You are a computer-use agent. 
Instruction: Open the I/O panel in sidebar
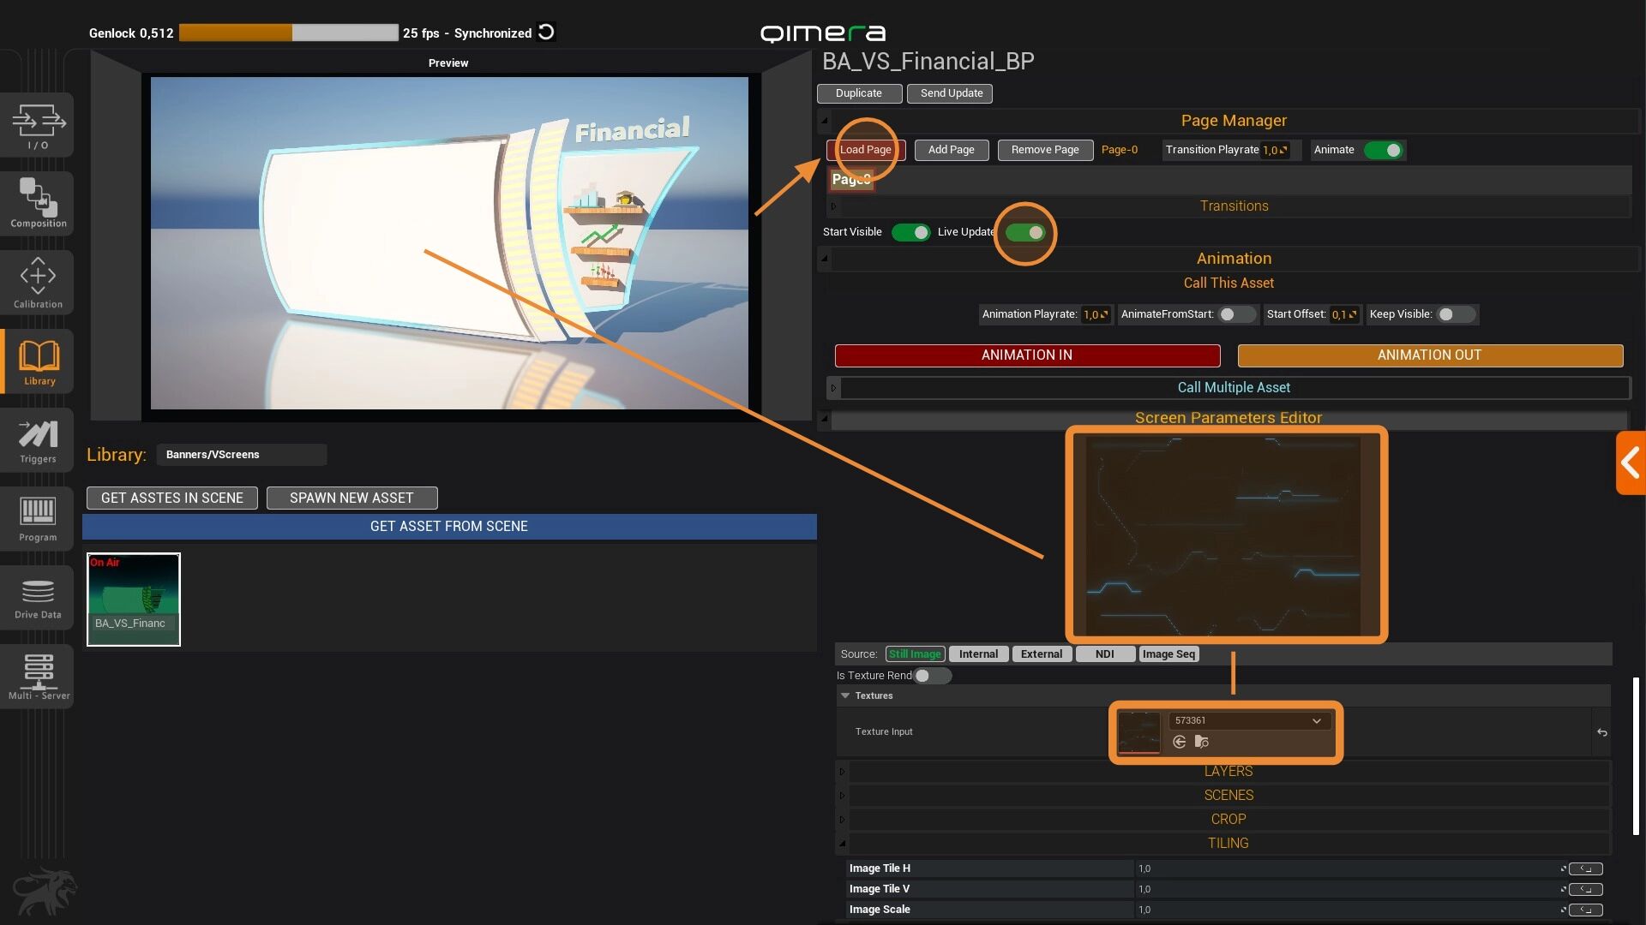38,125
